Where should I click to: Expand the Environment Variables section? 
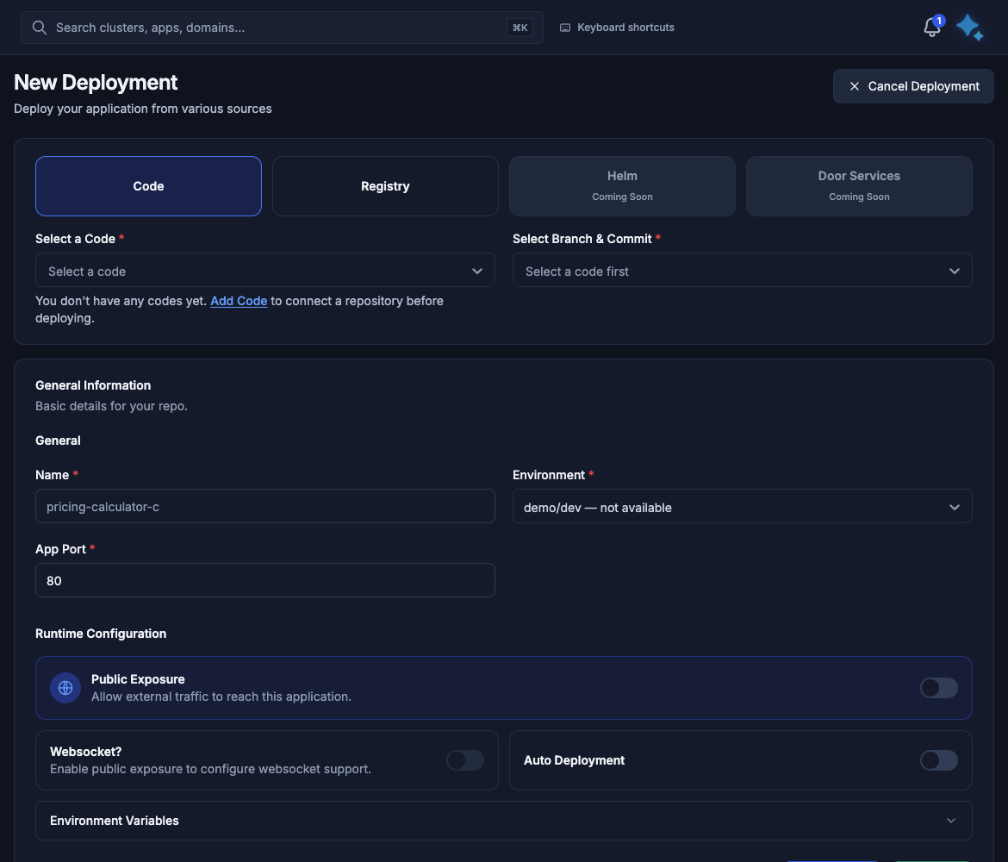point(503,820)
